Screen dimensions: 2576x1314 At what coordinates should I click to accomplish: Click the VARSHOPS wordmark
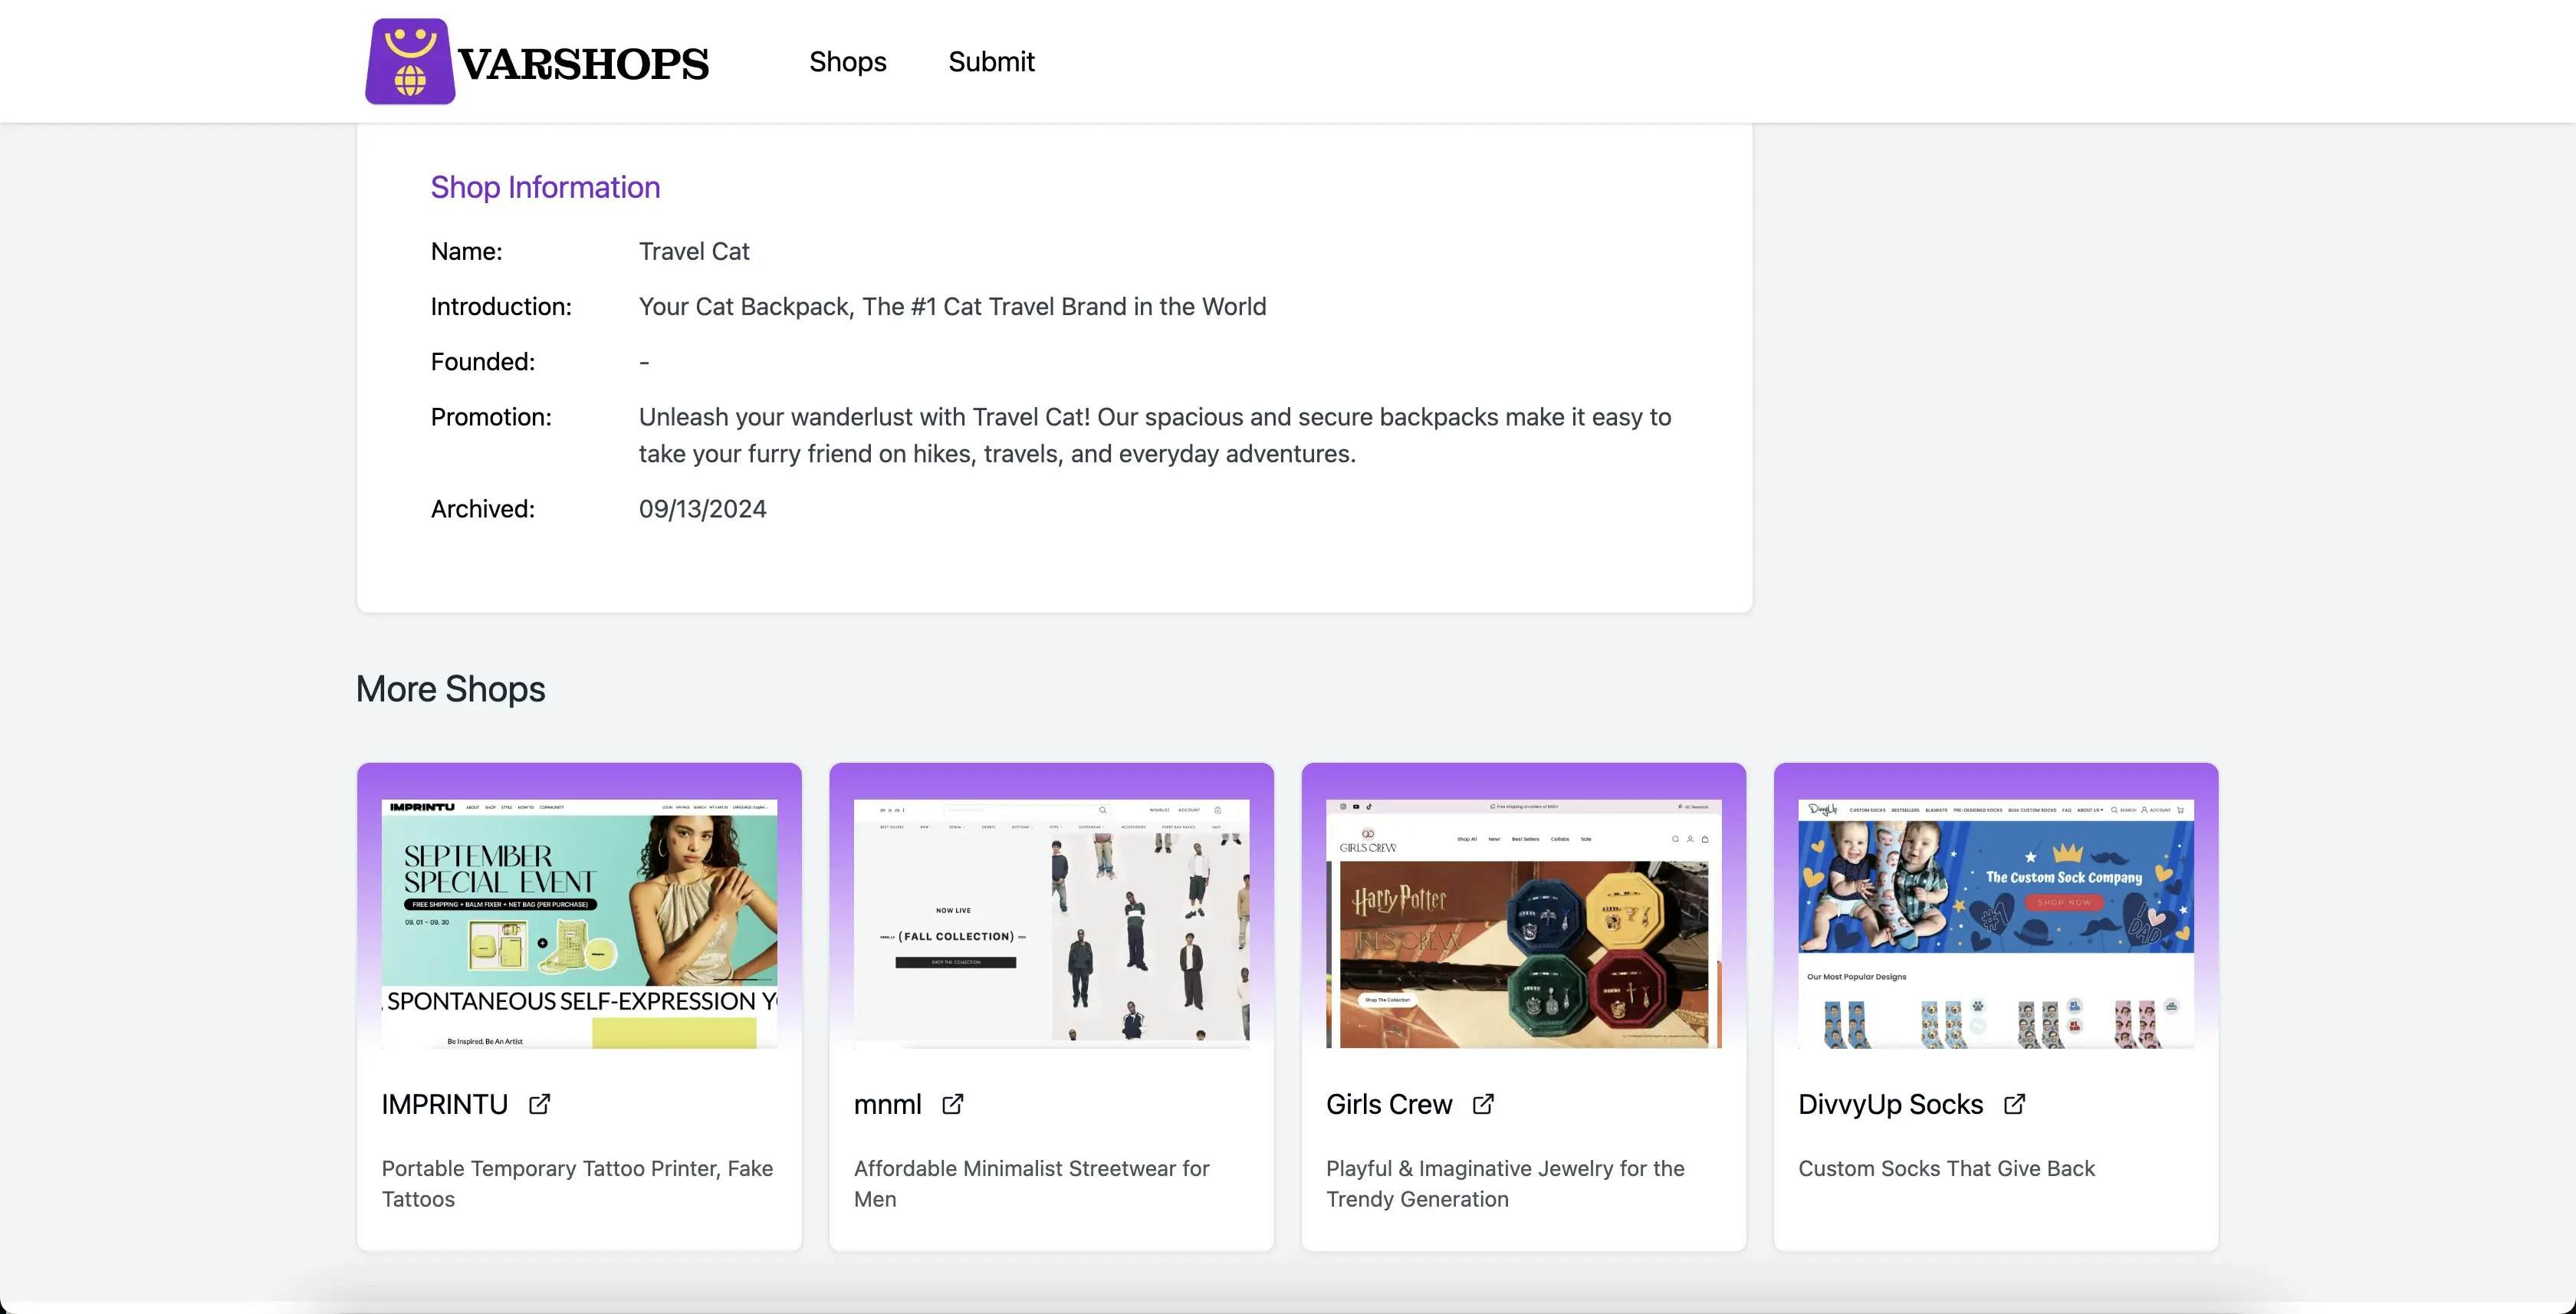click(x=583, y=64)
